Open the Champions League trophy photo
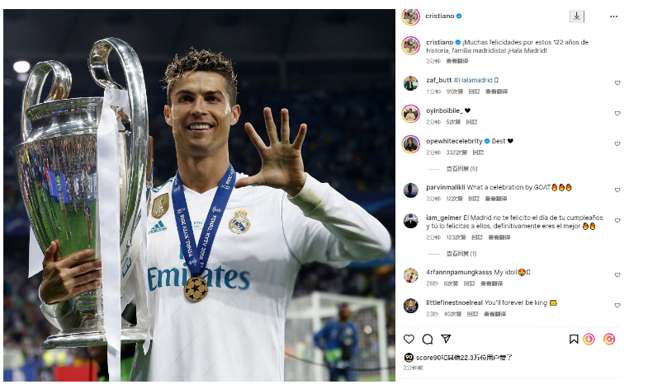 [199, 195]
